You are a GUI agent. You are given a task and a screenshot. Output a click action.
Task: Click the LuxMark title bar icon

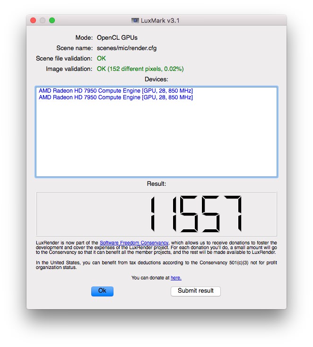click(x=135, y=21)
